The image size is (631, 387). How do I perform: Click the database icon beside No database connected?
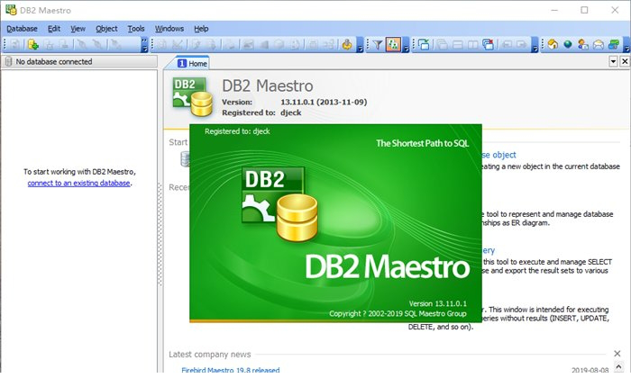tap(8, 61)
